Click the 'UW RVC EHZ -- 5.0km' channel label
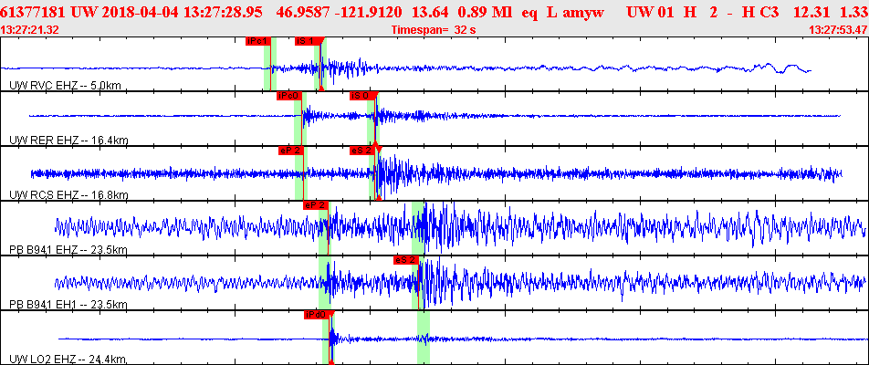869x365 pixels. 66,85
